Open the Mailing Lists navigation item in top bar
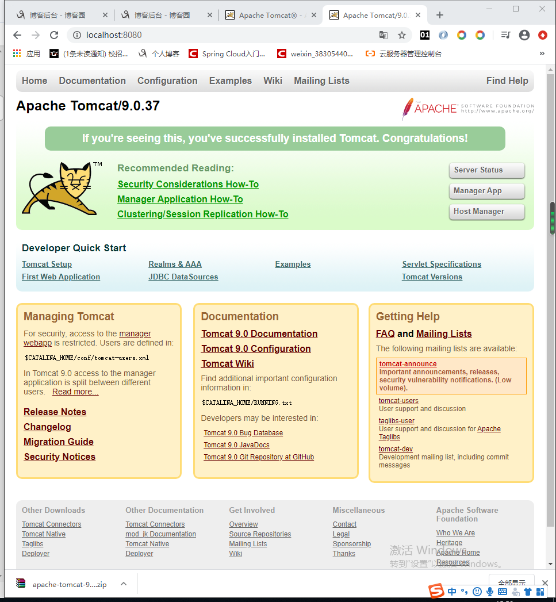The image size is (556, 602). (x=322, y=81)
